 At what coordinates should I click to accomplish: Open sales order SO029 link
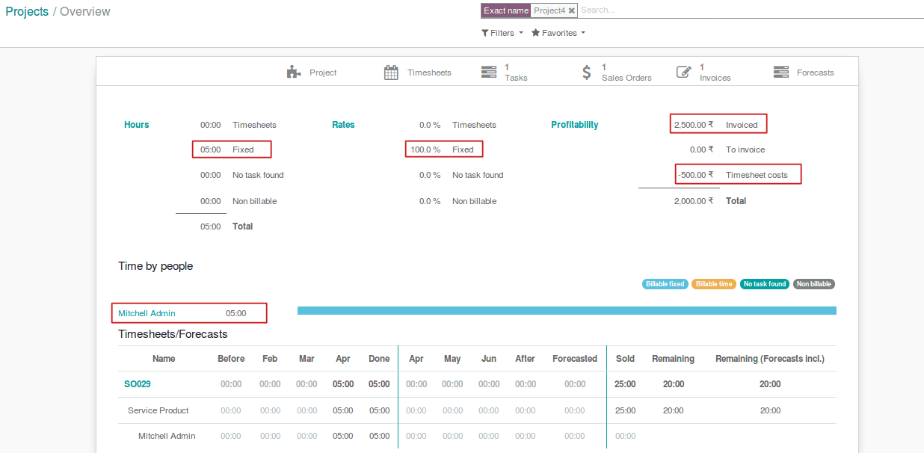coord(138,384)
